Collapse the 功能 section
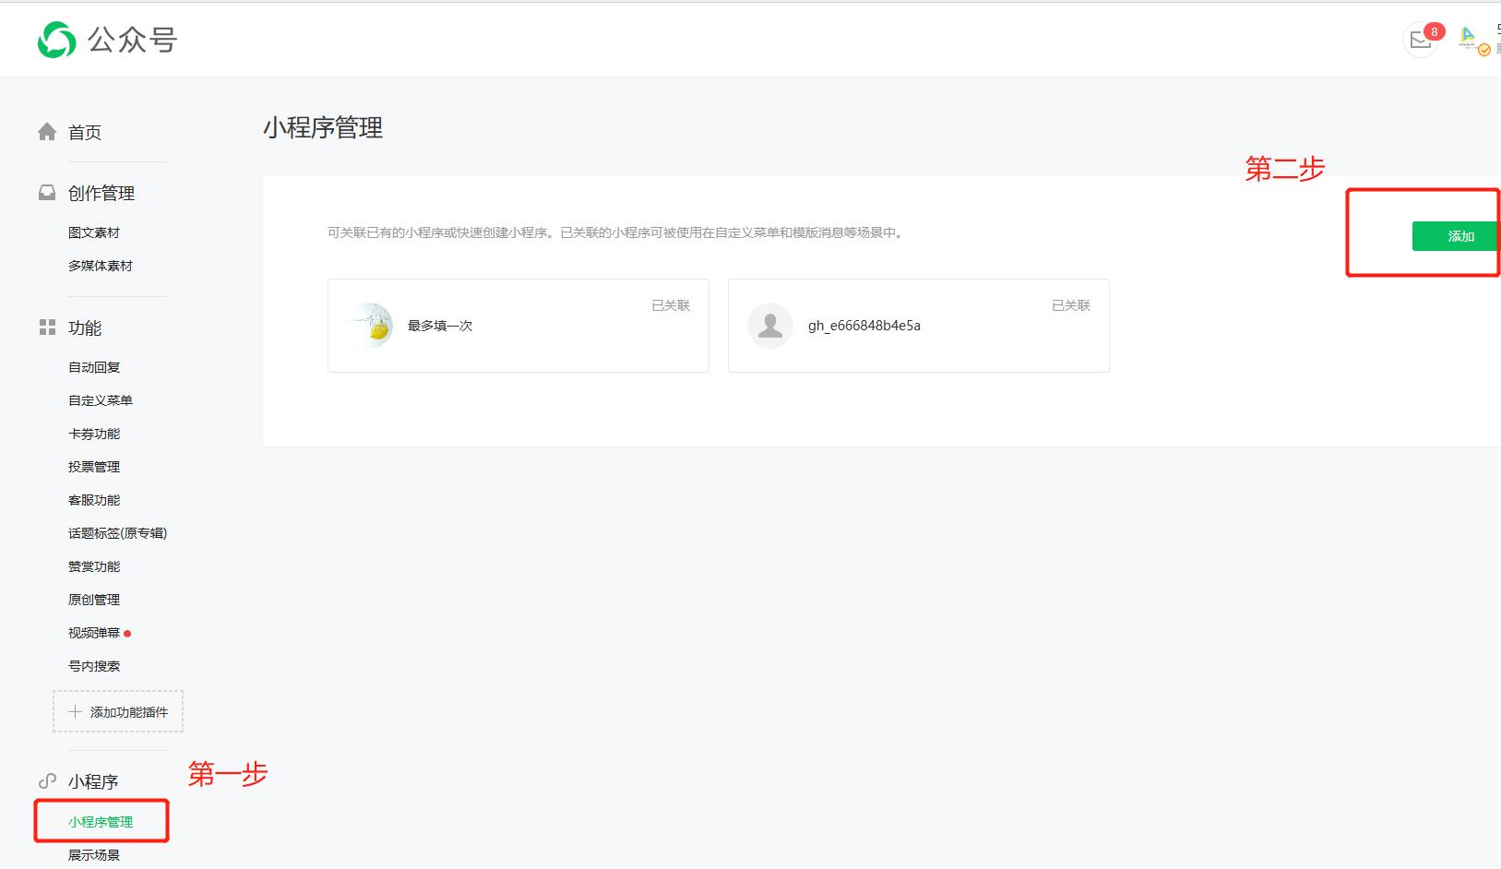This screenshot has width=1501, height=869. (x=87, y=327)
